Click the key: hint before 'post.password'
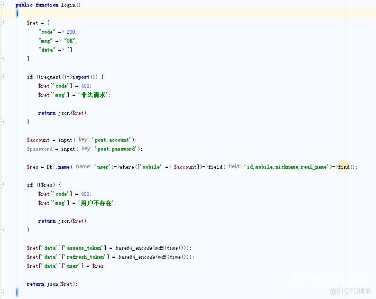Screen dimensions: 376x299 pos(86,149)
